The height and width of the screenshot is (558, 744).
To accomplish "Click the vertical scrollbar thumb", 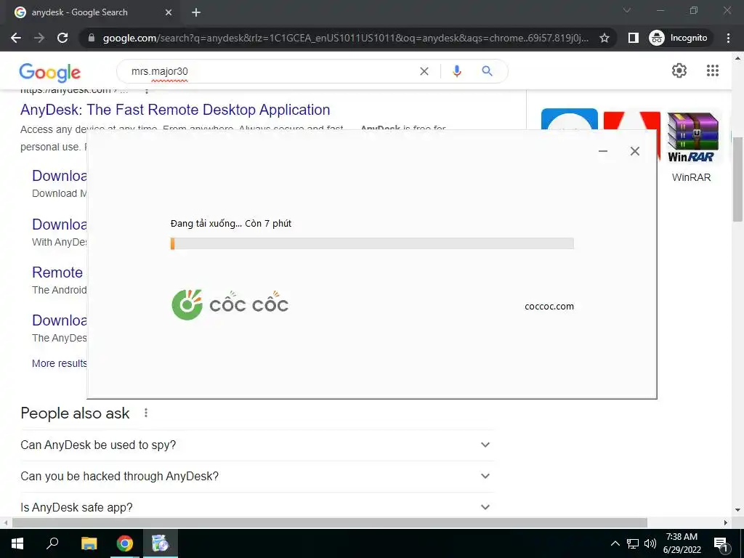I will coord(738,179).
